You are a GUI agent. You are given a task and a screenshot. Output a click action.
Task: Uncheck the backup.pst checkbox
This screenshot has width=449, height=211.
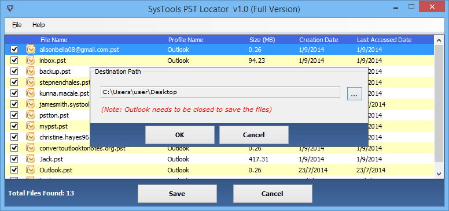pos(14,71)
